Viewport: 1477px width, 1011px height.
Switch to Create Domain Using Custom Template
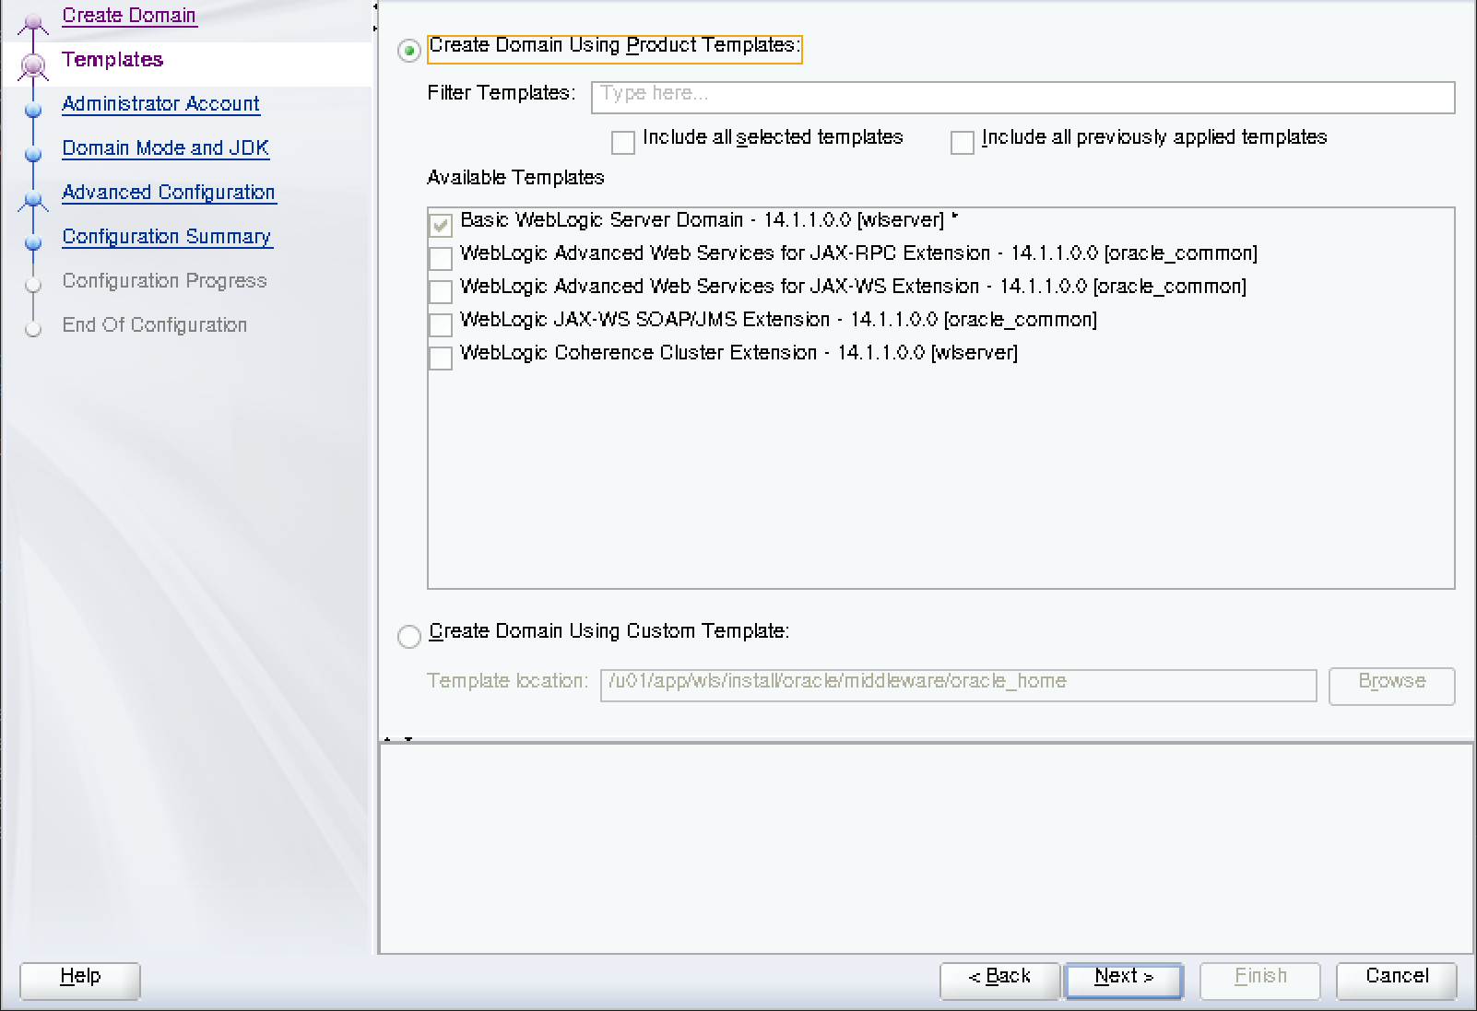(408, 636)
